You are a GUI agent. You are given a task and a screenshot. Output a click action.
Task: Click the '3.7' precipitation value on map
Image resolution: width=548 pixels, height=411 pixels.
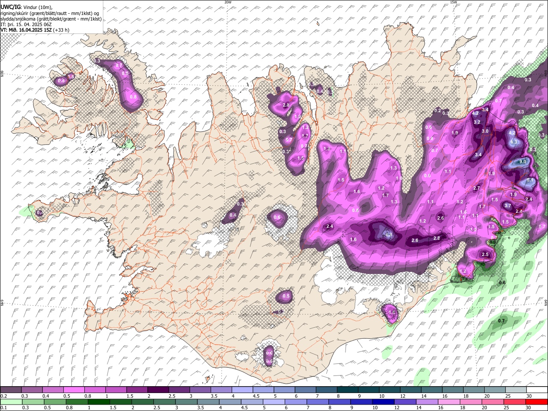508,206
